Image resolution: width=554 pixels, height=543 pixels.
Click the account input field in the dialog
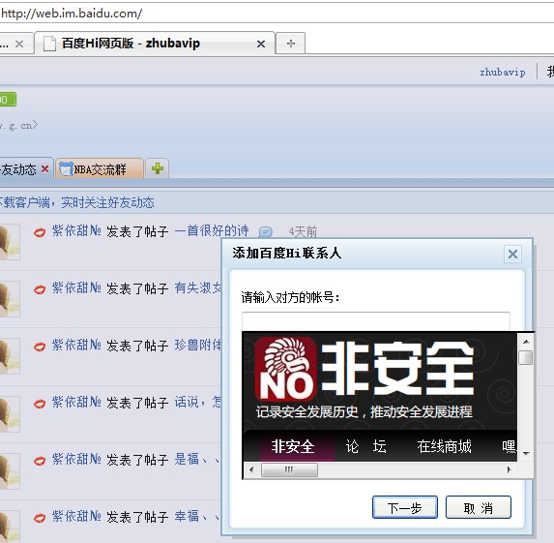(x=375, y=320)
